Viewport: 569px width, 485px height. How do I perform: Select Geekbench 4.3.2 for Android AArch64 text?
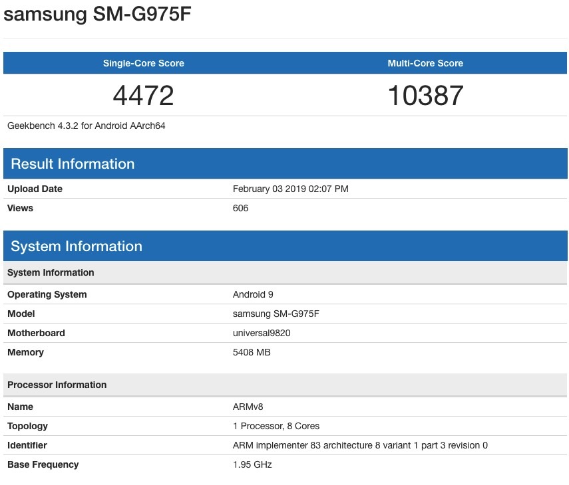[x=87, y=126]
